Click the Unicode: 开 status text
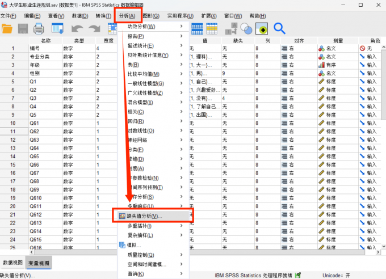This screenshot has width=386, height=279. click(336, 275)
